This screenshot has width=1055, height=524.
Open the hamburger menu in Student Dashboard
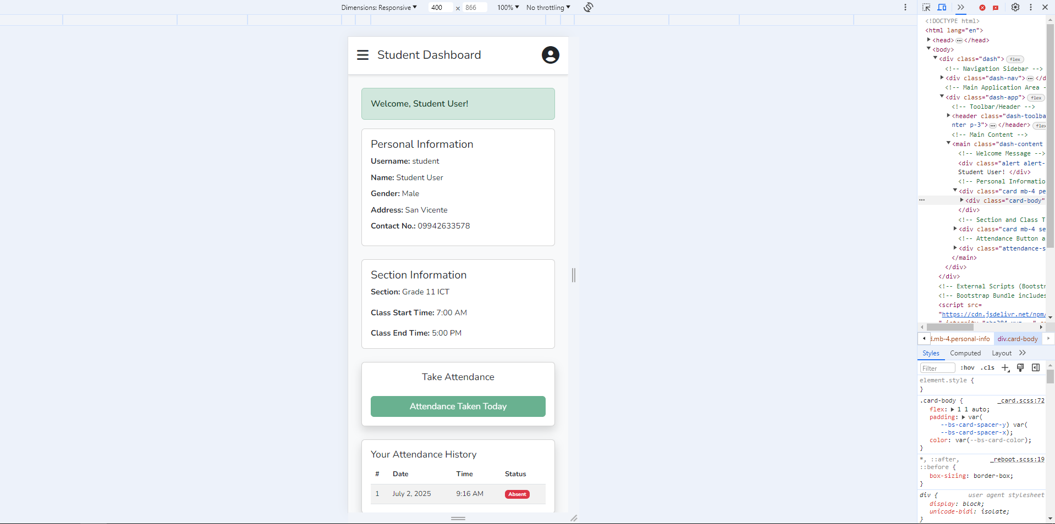click(362, 55)
